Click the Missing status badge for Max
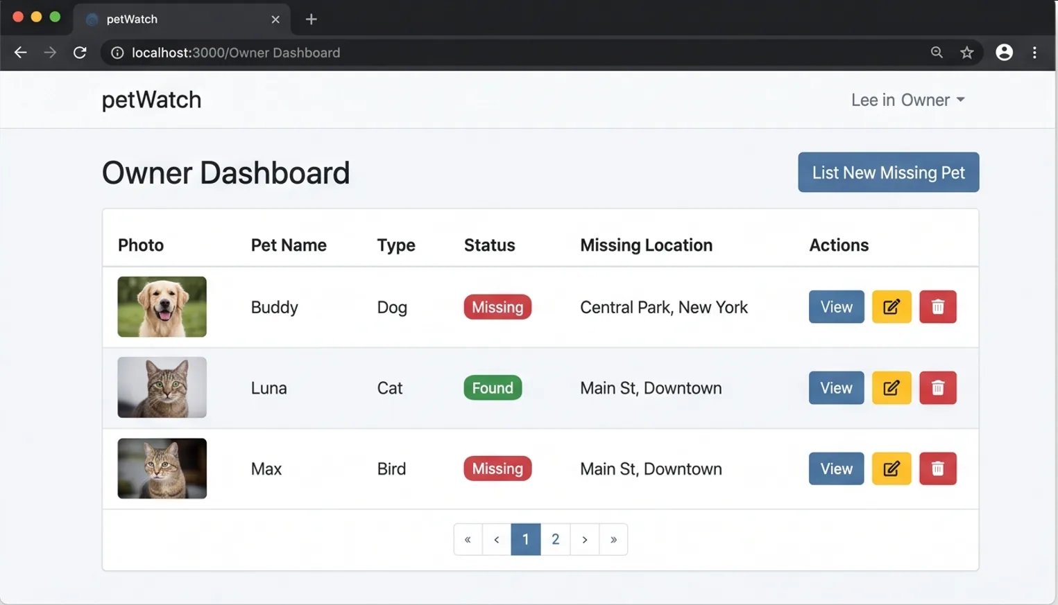The height and width of the screenshot is (605, 1058). [497, 468]
